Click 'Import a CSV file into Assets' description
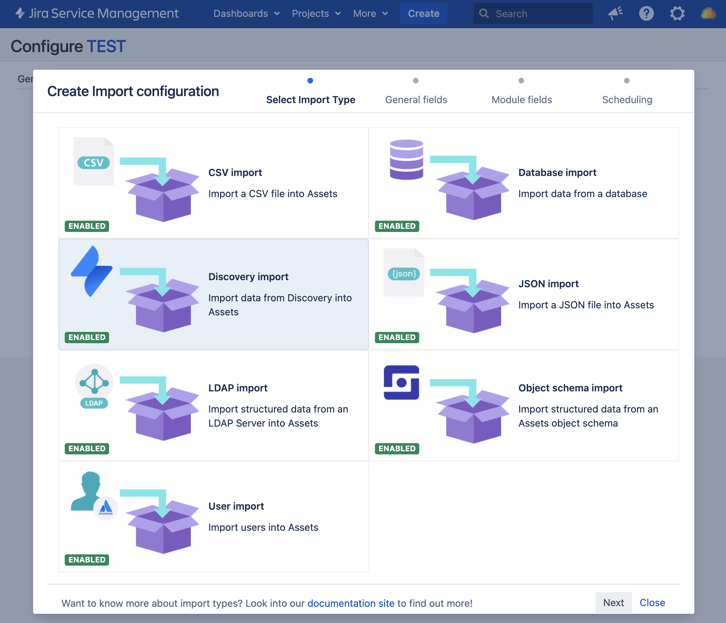Viewport: 726px width, 623px height. 273,194
